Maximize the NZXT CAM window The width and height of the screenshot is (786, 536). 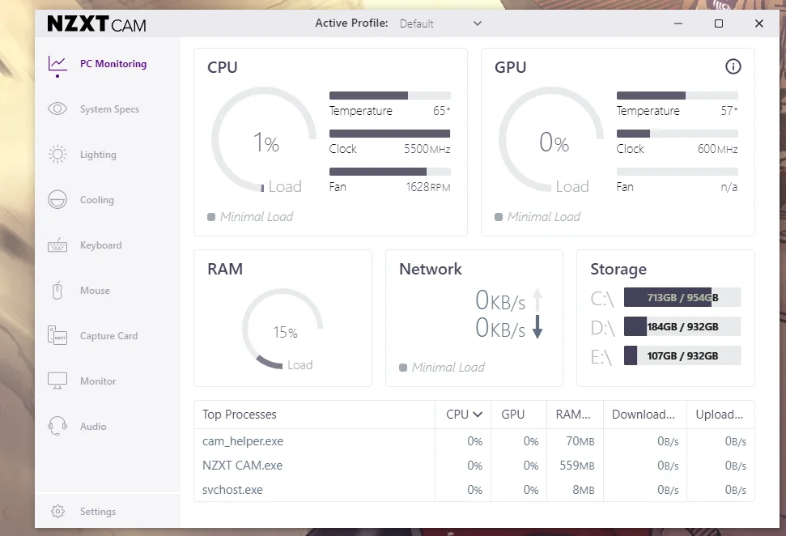coord(719,23)
